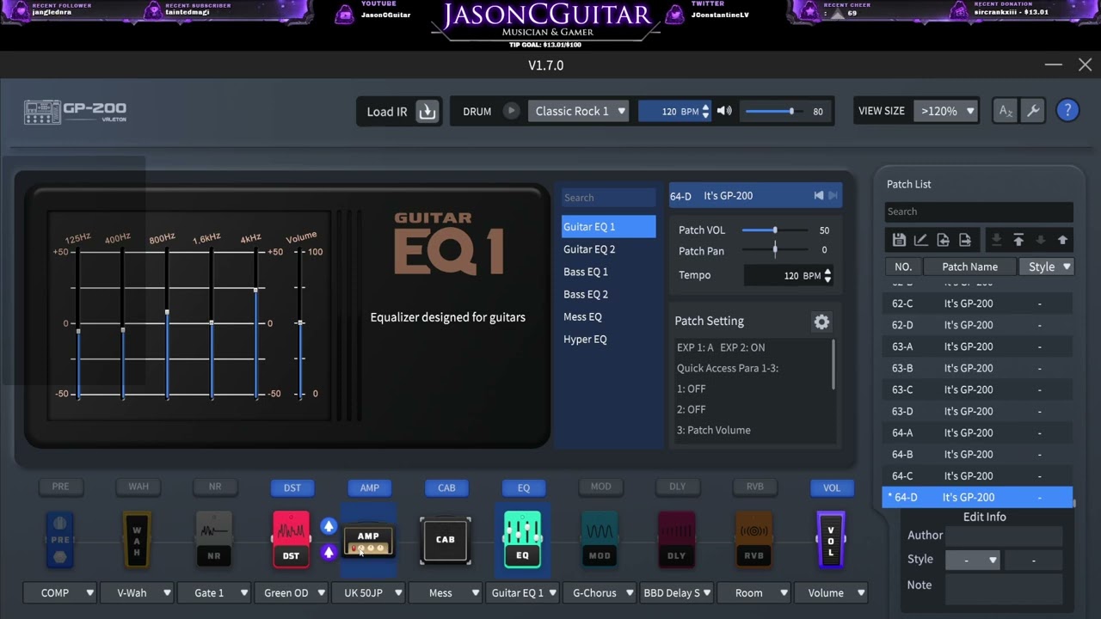Open the Mess cabinet dropdown

446,592
